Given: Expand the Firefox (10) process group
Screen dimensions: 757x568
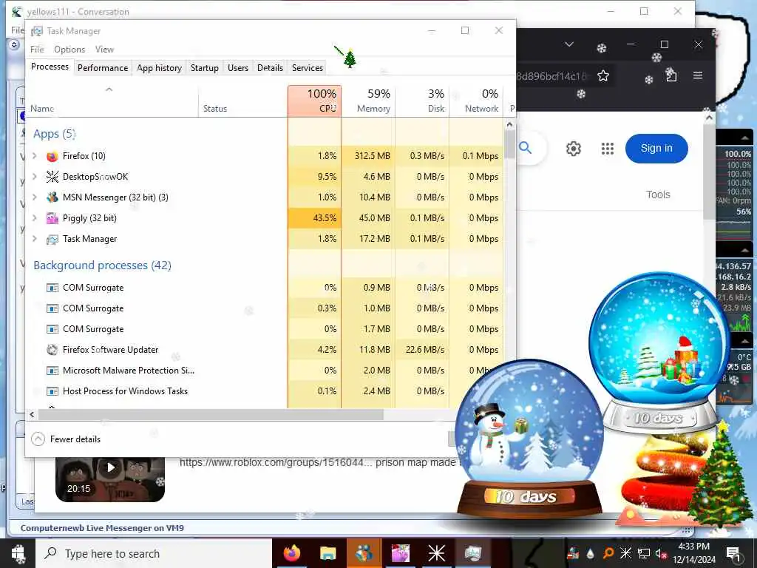Looking at the screenshot, I should pyautogui.click(x=35, y=156).
